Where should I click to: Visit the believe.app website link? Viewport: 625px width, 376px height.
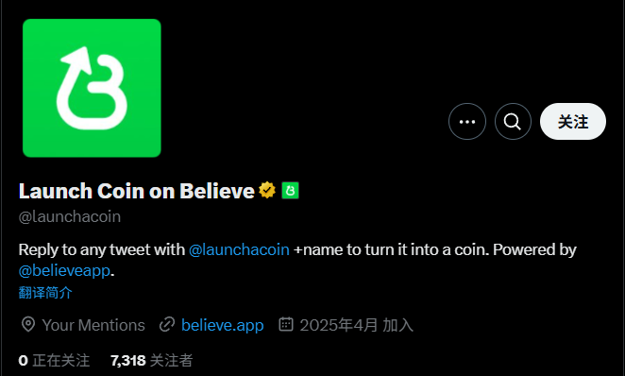223,325
